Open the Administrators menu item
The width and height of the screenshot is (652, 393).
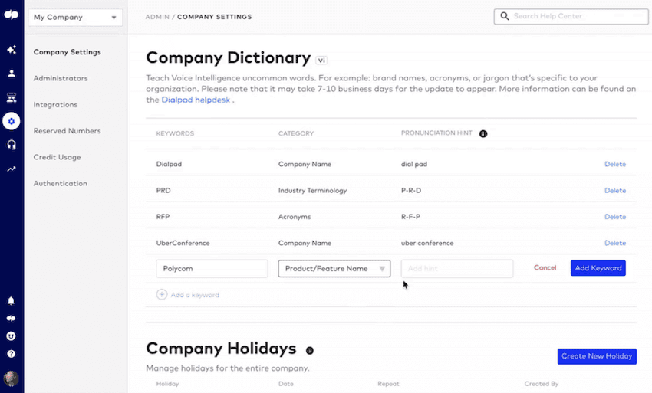point(61,78)
